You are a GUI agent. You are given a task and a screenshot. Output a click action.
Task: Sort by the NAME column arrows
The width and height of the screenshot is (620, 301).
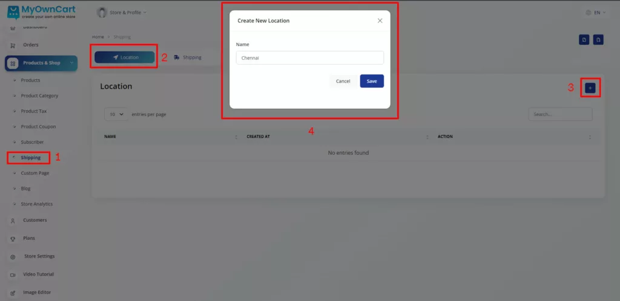click(x=236, y=137)
